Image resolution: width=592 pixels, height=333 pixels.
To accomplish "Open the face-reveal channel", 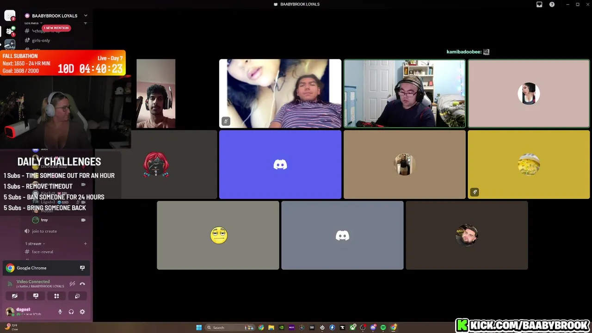I will 42,252.
